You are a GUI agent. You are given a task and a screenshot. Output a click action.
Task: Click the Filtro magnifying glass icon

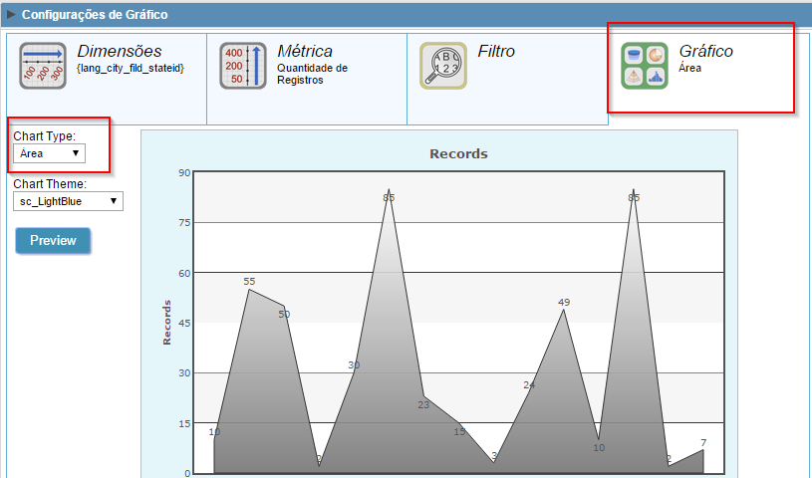442,66
